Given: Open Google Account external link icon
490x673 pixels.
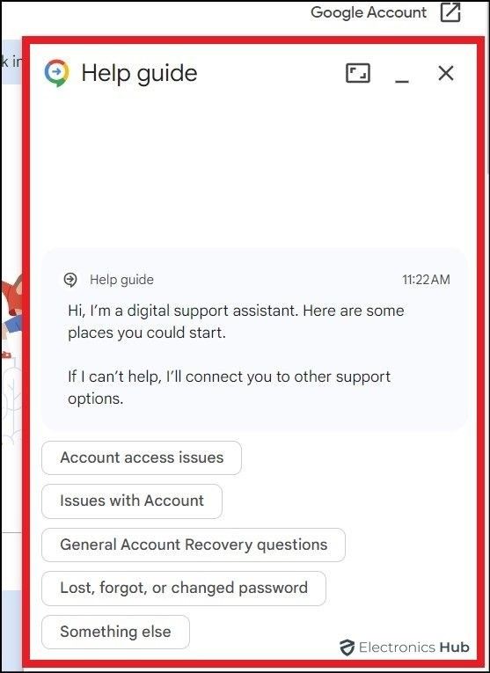Looking at the screenshot, I should pos(450,12).
